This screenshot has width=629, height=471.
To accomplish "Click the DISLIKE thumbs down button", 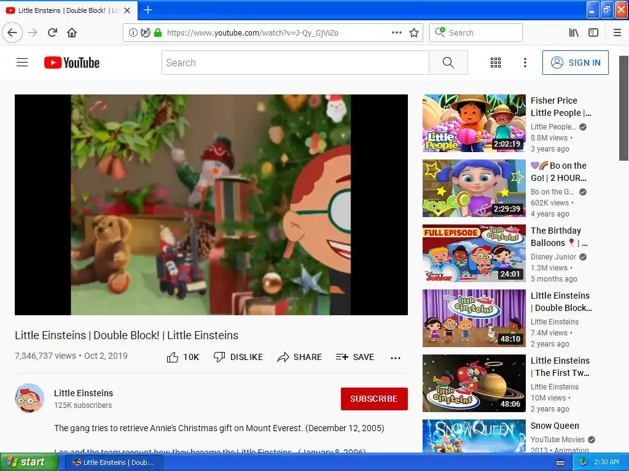I will [x=238, y=357].
